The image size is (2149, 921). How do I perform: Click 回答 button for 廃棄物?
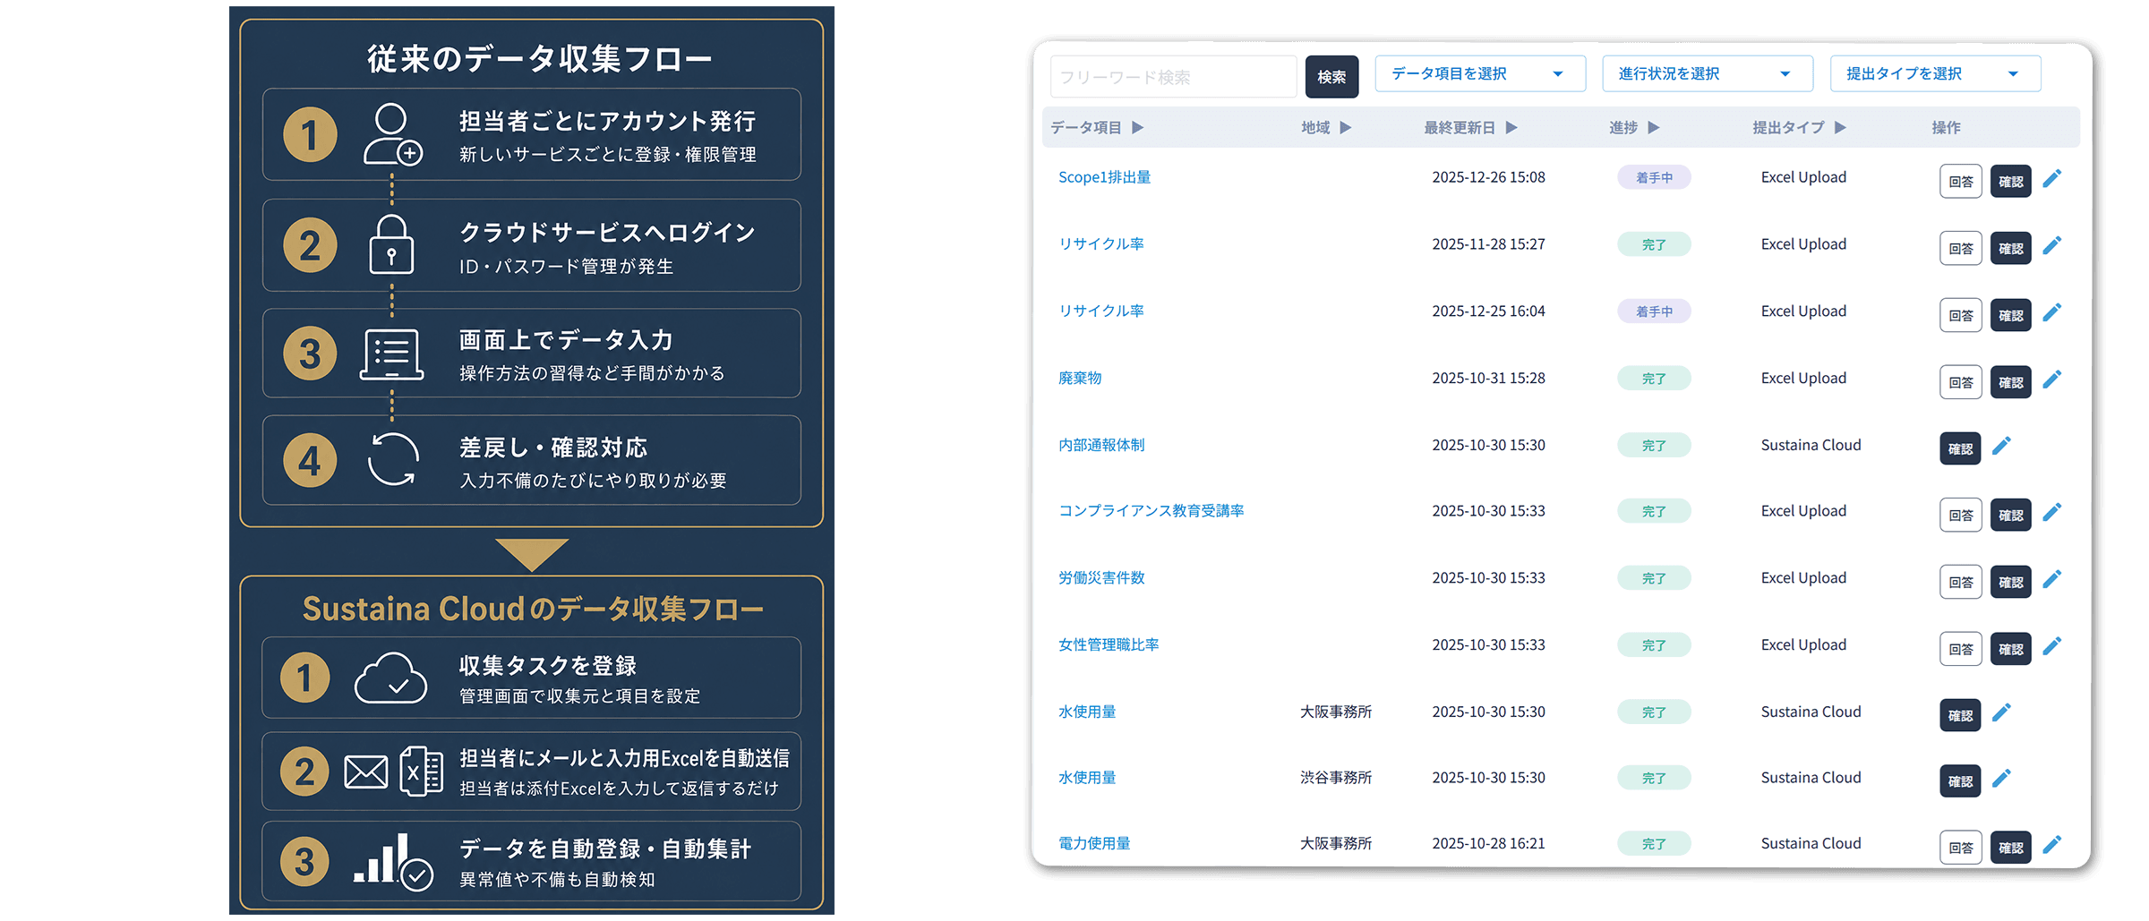tap(1961, 382)
